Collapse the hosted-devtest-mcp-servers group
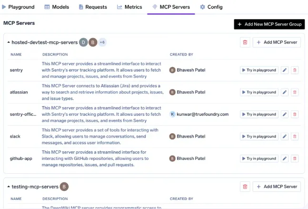 9,42
